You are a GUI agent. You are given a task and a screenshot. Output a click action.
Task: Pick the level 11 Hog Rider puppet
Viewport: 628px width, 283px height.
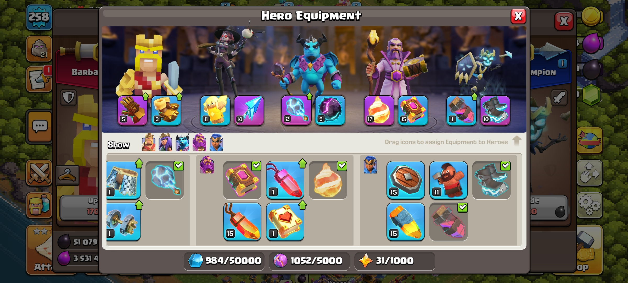point(448,180)
